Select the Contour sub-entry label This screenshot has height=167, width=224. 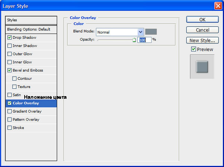pyautogui.click(x=25, y=78)
